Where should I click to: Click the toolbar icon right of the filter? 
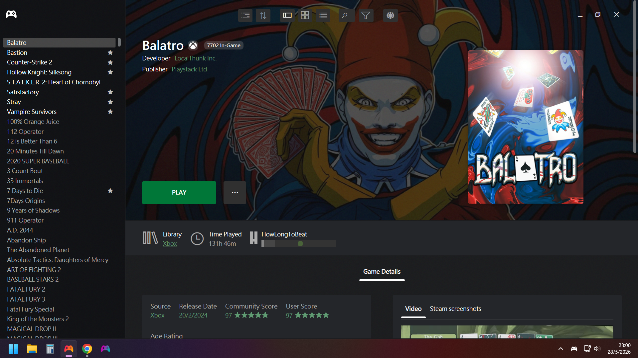[391, 15]
